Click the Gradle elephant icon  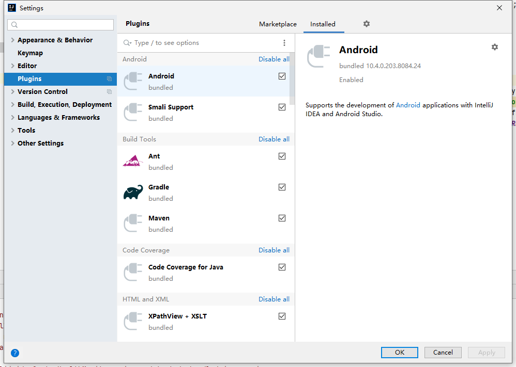pyautogui.click(x=133, y=192)
